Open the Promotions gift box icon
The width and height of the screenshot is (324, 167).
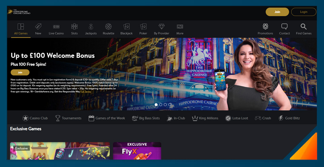265,27
